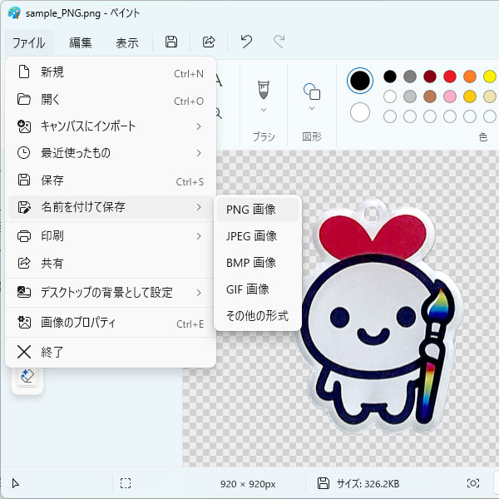This screenshot has height=499, width=499.
Task: Choose 新規 (New) from File menu
Action: coord(110,72)
